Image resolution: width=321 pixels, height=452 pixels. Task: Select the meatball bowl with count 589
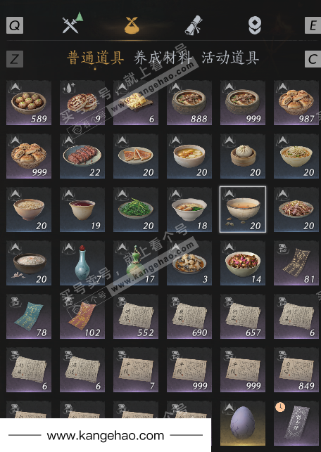click(29, 103)
